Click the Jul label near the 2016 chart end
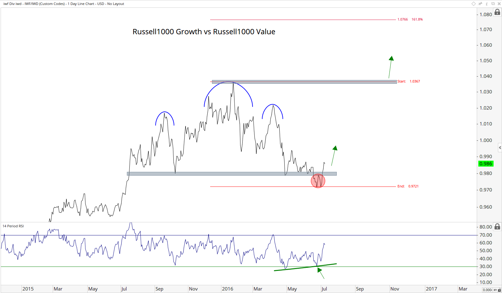This screenshot has width=502, height=293. (x=324, y=289)
